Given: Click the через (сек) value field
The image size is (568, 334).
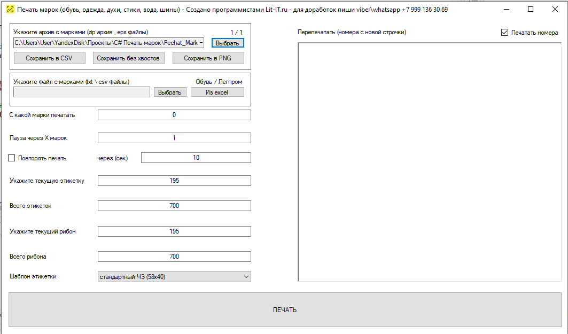Looking at the screenshot, I should click(x=196, y=158).
